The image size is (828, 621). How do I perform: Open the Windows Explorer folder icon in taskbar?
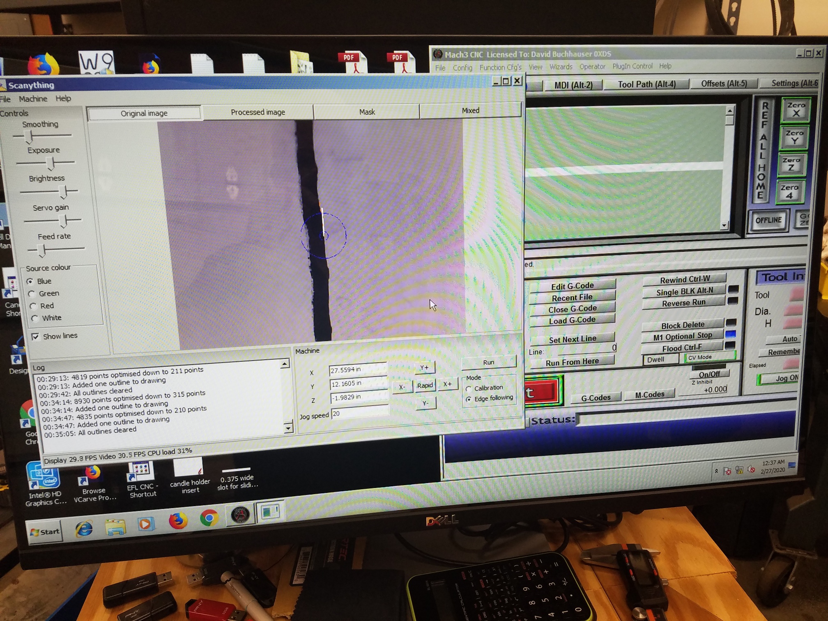pos(115,527)
